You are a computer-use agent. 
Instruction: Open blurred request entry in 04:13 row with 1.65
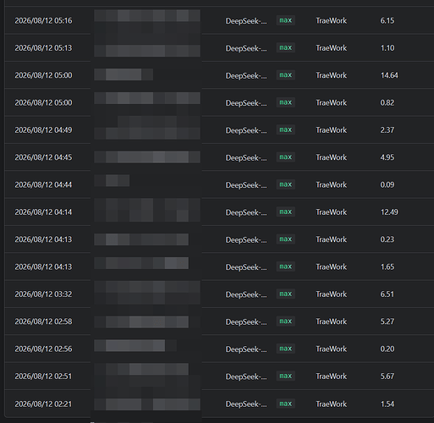click(x=141, y=263)
